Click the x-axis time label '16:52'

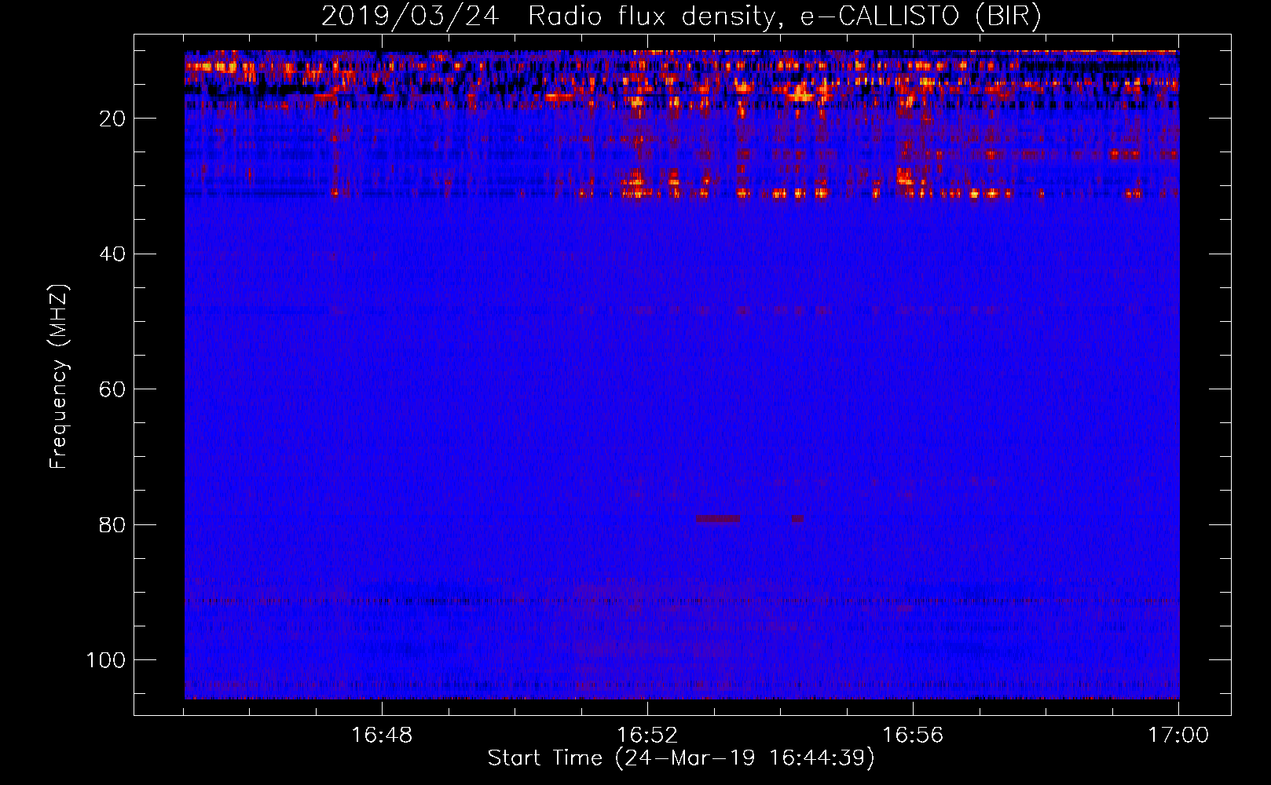pos(647,736)
